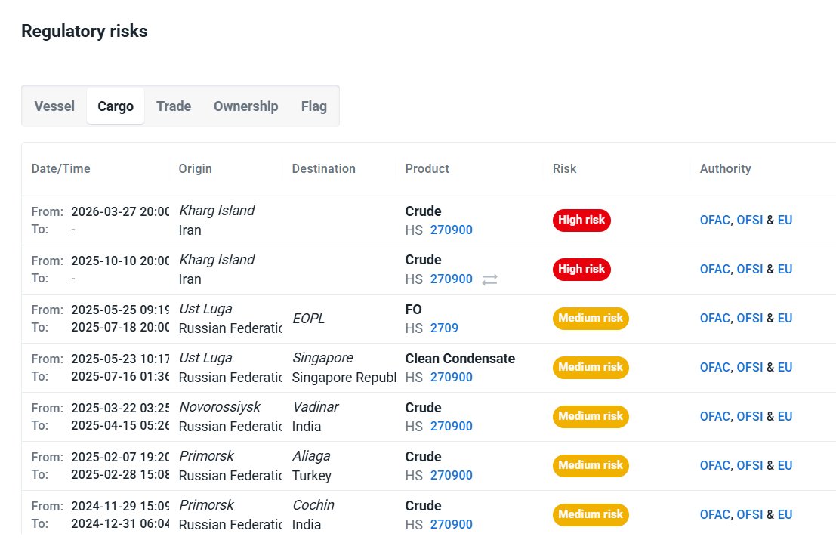This screenshot has height=549, width=836.
Task: Click EU link in the 2026-03-27 row
Action: point(785,220)
